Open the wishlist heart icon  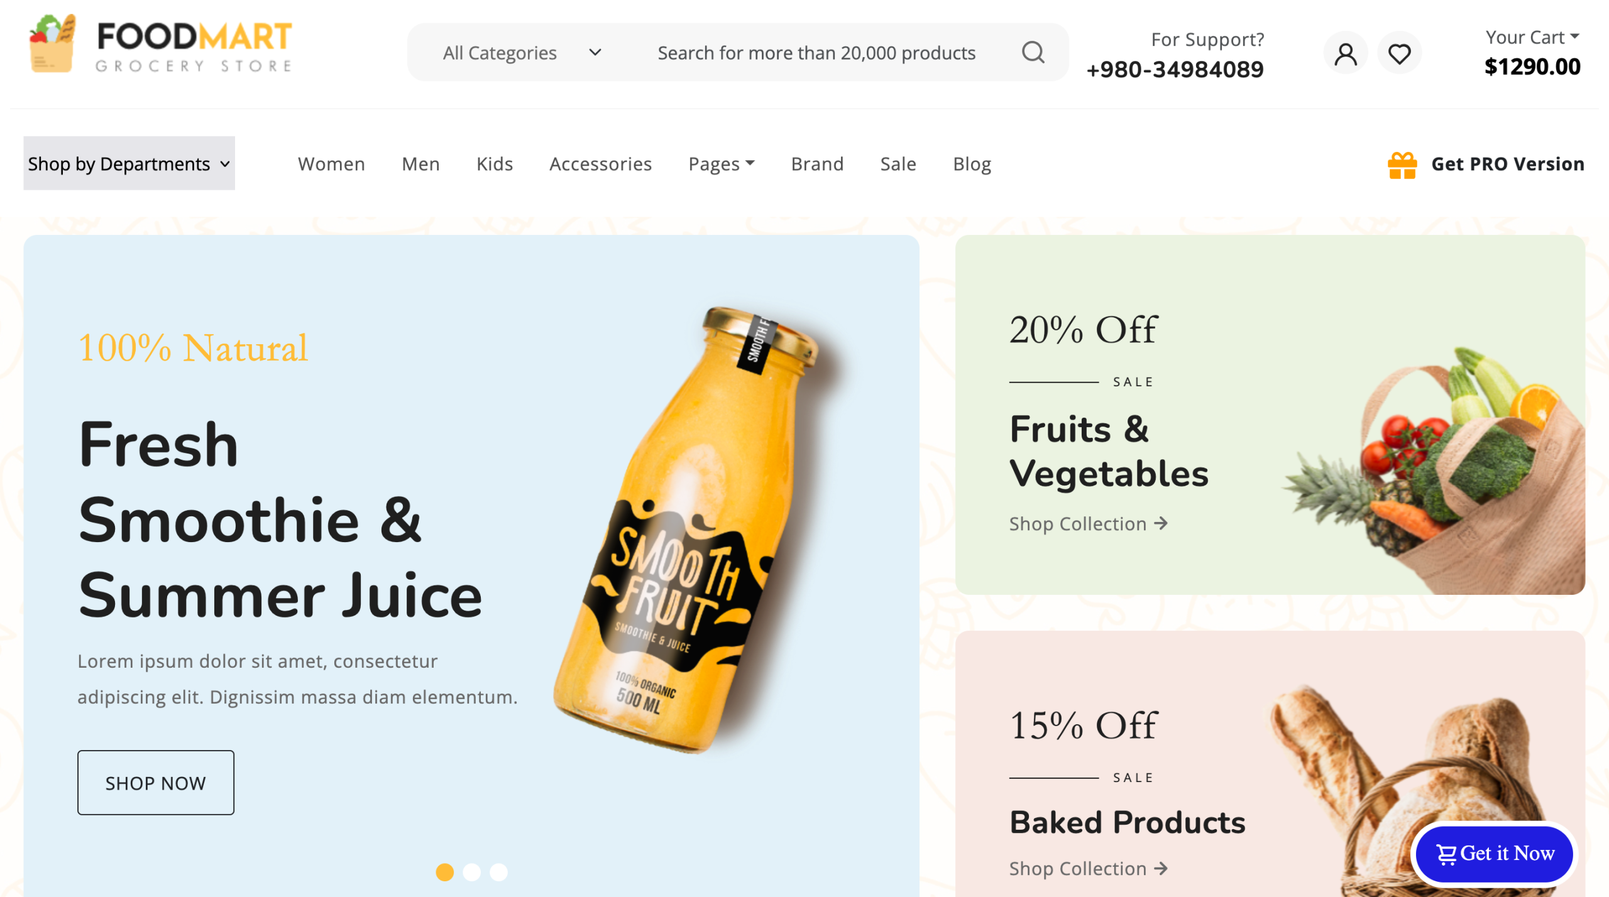pos(1399,53)
